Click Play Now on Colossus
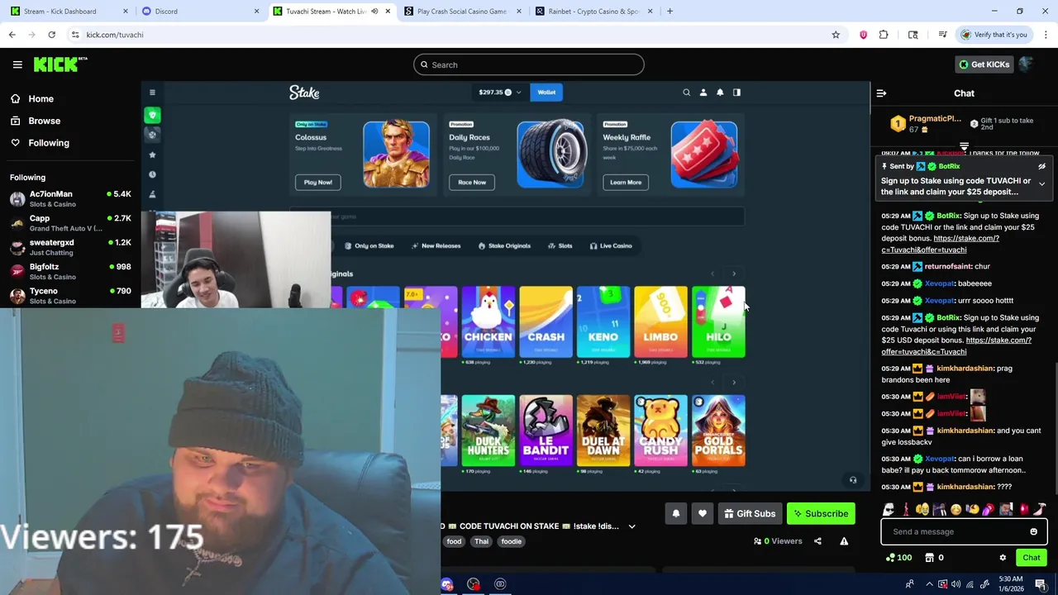The width and height of the screenshot is (1058, 595). point(317,182)
